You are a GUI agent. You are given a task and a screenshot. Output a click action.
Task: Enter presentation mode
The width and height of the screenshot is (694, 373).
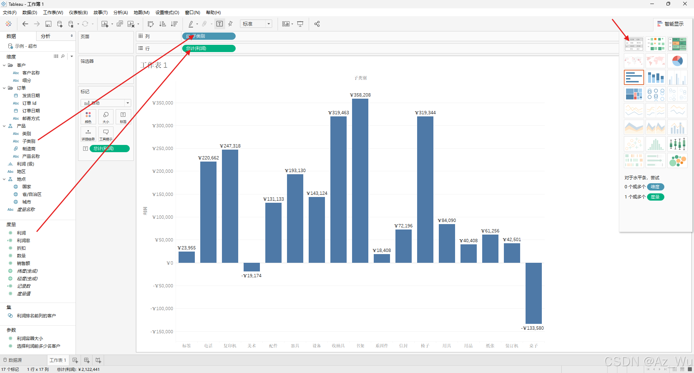coord(300,24)
